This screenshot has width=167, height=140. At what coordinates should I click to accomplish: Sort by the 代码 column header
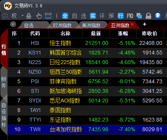pos(35,33)
